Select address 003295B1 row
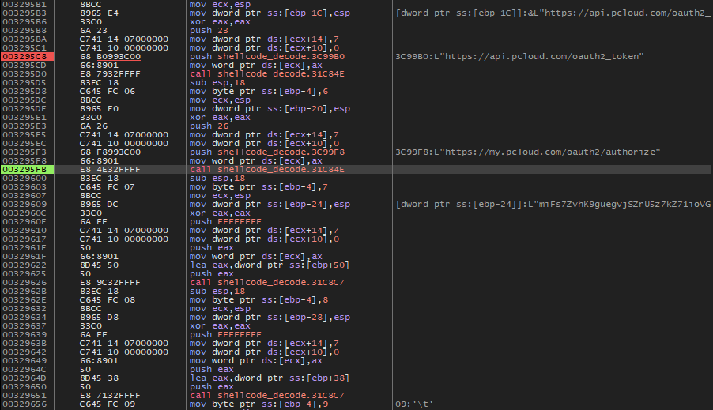Viewport: 713px width, 410px height. coord(24,5)
